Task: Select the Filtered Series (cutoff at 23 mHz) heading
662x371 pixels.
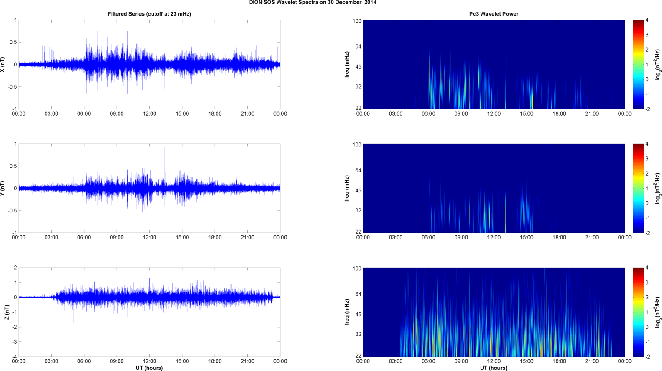Action: (x=149, y=14)
